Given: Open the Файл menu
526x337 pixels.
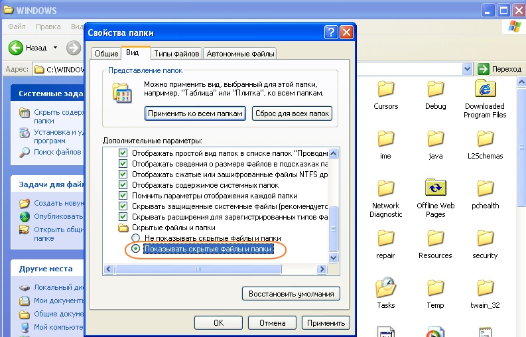Looking at the screenshot, I should [17, 27].
